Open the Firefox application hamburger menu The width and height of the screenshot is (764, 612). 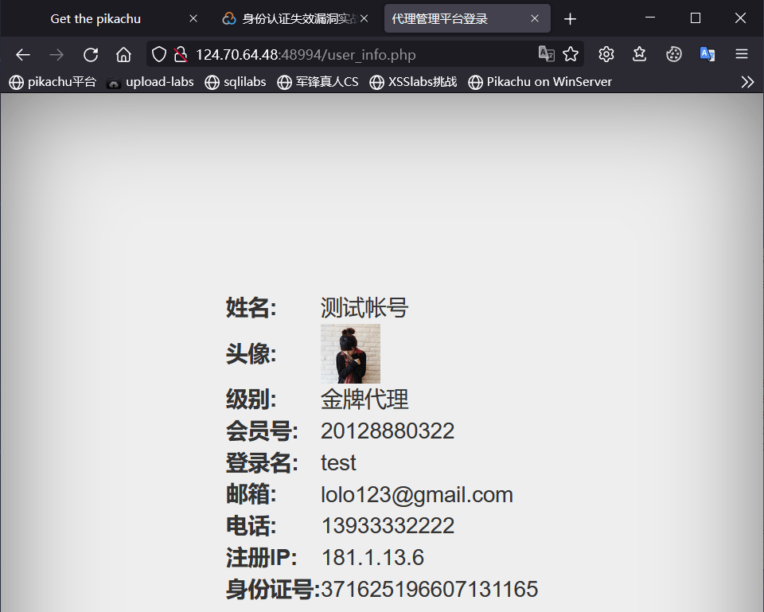742,54
